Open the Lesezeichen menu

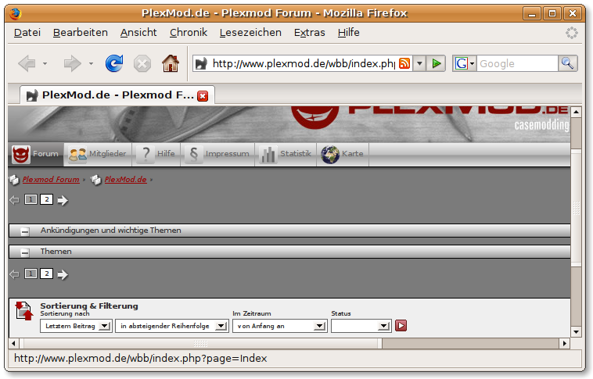tap(250, 32)
